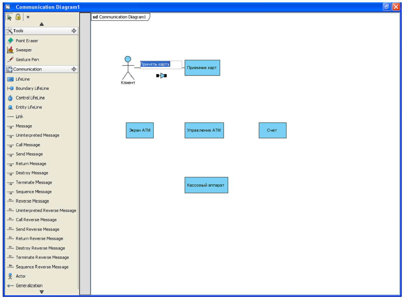Close the Communication Diagram1 window
Viewport: 404px width, 298px height.
tap(396, 7)
